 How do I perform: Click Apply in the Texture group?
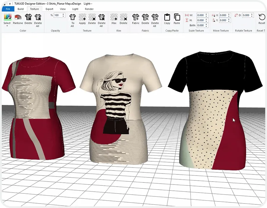[82, 19]
